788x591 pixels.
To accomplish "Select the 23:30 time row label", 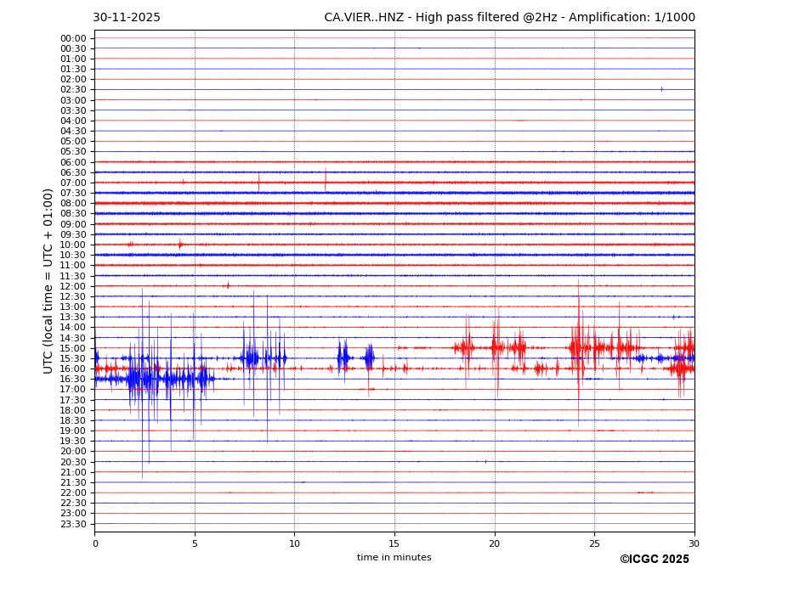I will point(73,524).
